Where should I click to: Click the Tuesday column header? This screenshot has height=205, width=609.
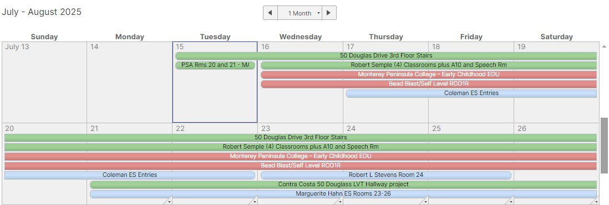pos(215,36)
